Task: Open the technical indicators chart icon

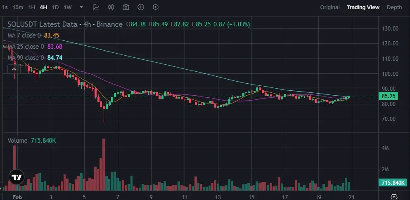Action: [x=96, y=7]
